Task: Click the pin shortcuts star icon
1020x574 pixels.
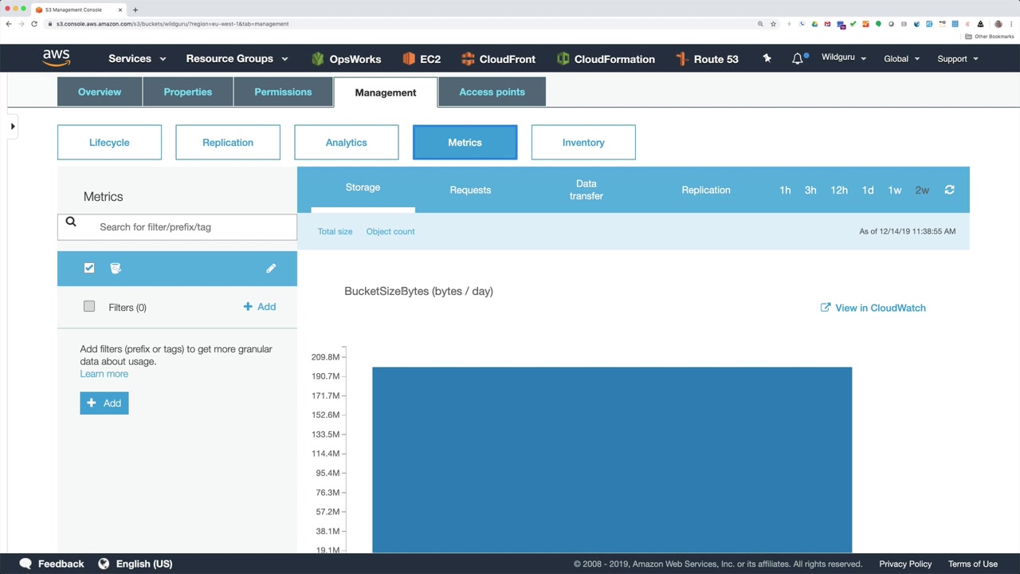Action: [767, 58]
